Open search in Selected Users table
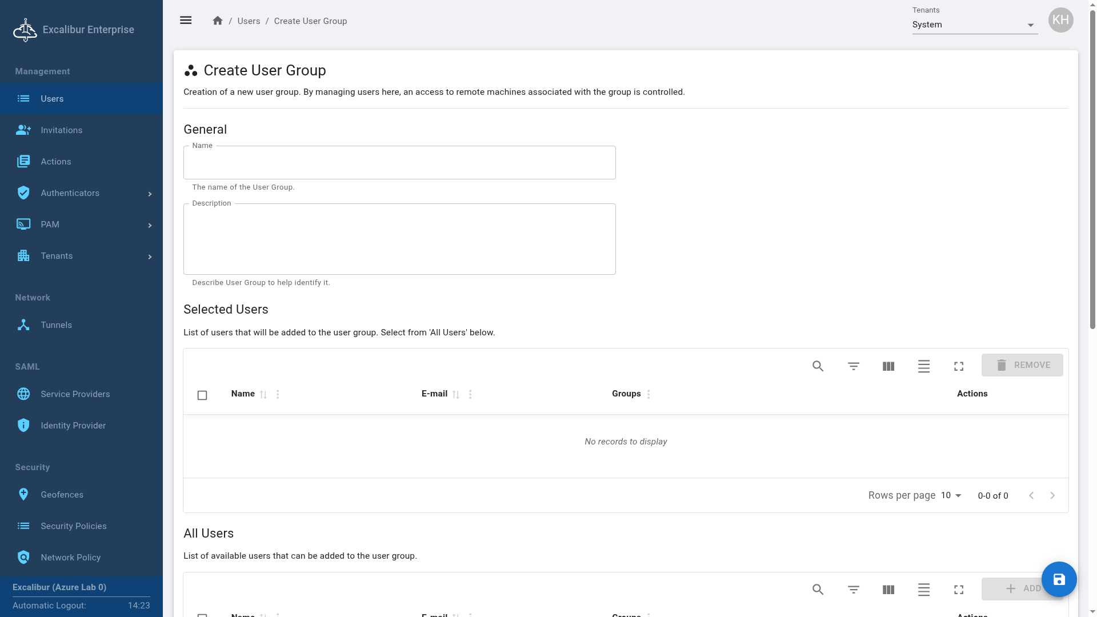The height and width of the screenshot is (617, 1097). tap(818, 366)
